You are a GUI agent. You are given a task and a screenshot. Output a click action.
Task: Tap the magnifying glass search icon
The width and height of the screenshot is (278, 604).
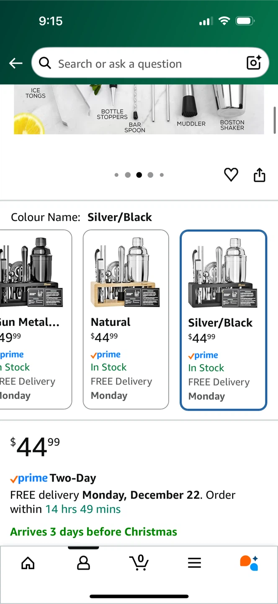pyautogui.click(x=45, y=63)
